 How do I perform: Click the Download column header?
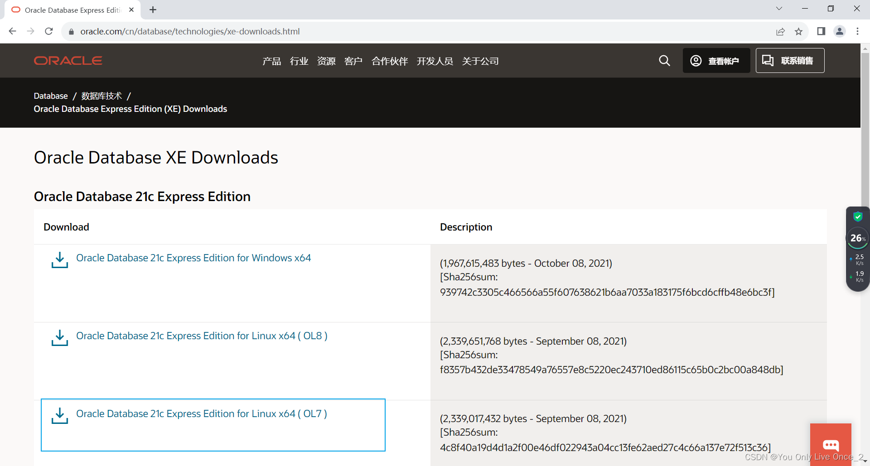tap(66, 227)
